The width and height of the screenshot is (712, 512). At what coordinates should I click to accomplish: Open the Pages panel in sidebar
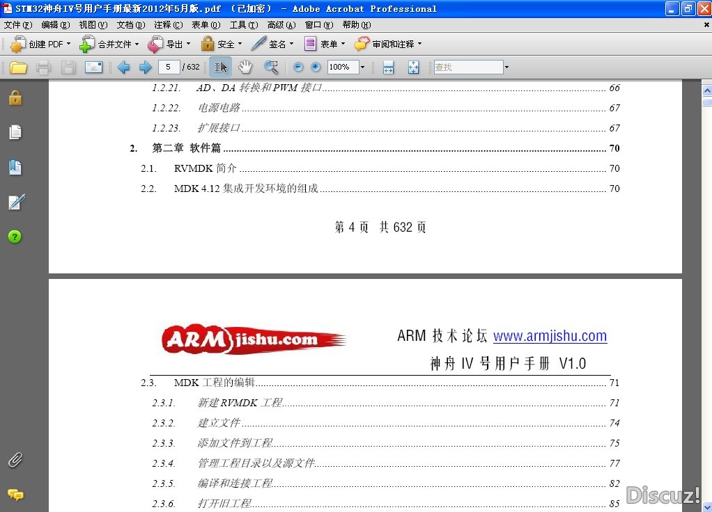click(15, 132)
